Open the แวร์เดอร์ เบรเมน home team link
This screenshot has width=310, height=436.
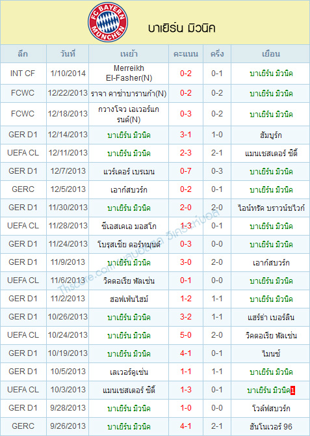tap(129, 172)
